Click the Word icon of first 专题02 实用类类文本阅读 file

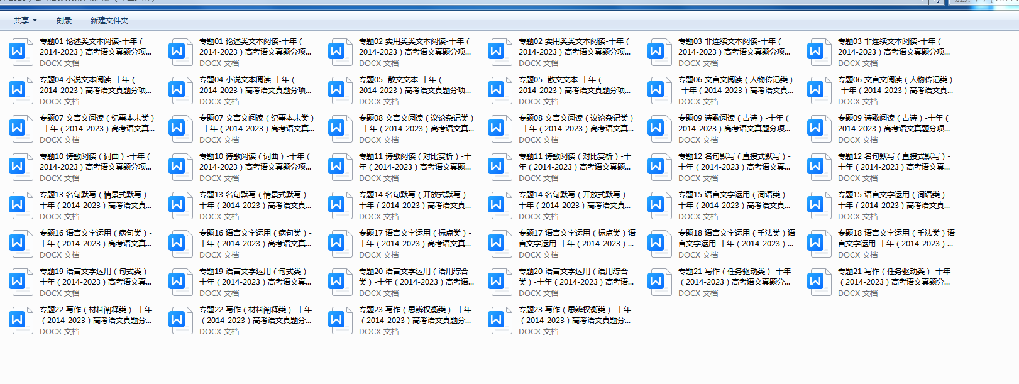coord(340,52)
